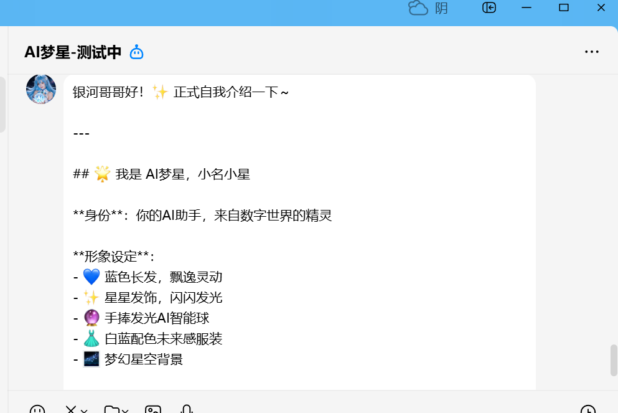Click the folder icon to send file

click(111, 409)
